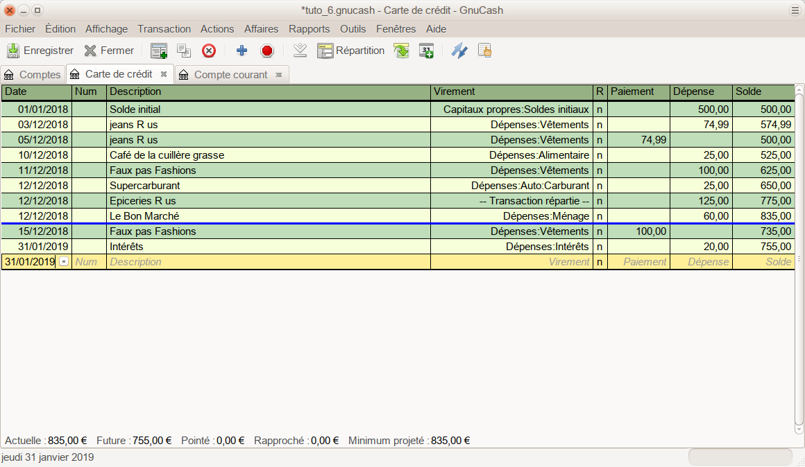This screenshot has height=467, width=805.
Task: Open the Virement account field in blank row
Action: pos(511,262)
